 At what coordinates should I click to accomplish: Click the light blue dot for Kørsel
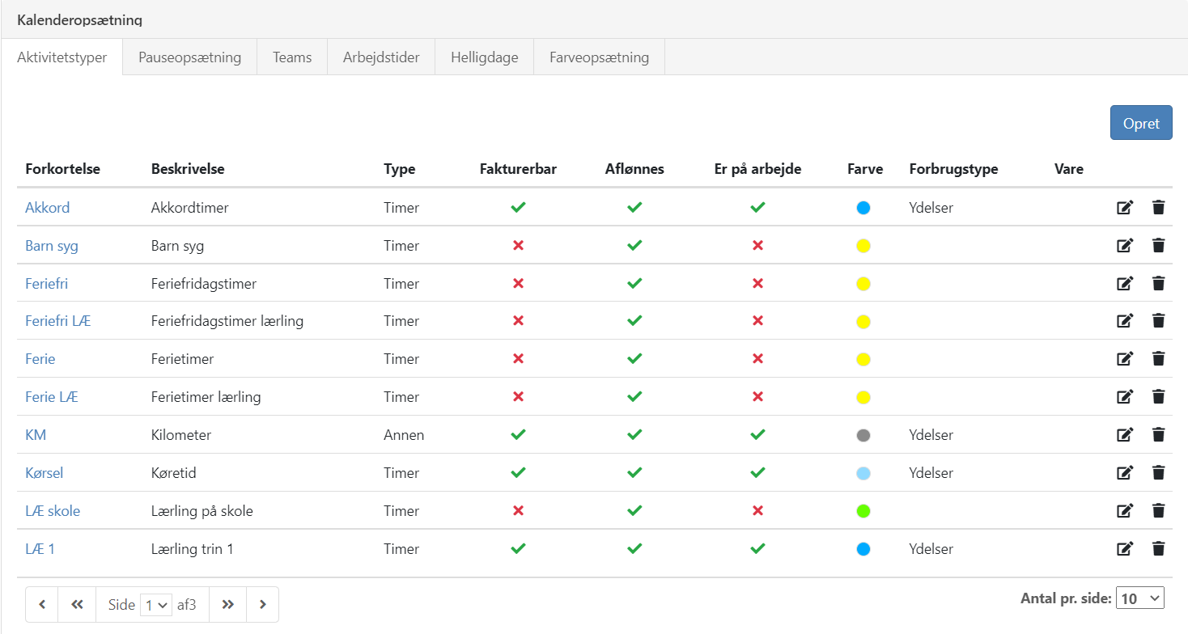click(863, 473)
